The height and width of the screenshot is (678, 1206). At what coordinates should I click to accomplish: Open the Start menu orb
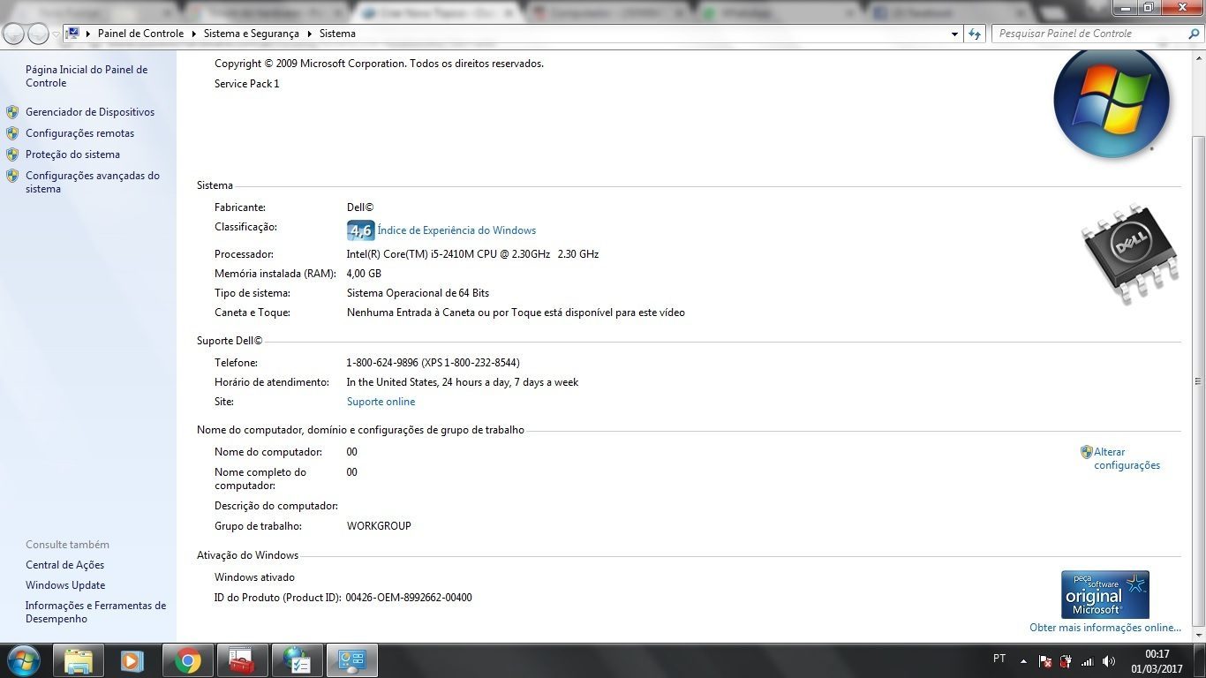[22, 660]
